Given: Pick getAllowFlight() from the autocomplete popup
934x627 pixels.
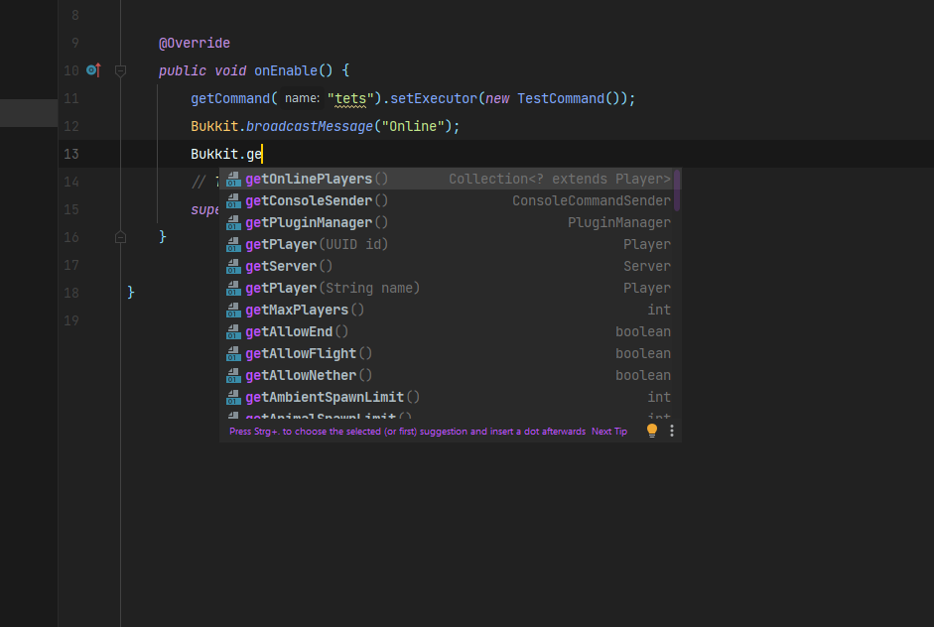Looking at the screenshot, I should click(309, 353).
